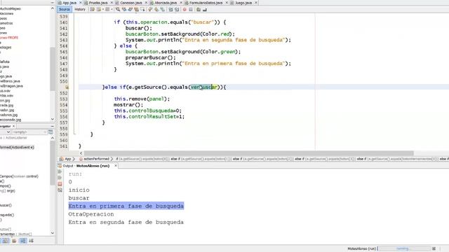Click the editor horizontal scrollbar
Image resolution: width=449 pixels, height=252 pixels.
point(248,153)
